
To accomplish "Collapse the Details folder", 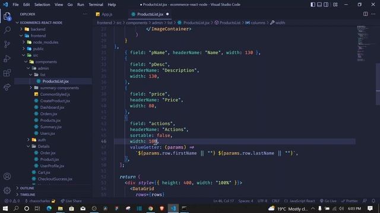I will pos(43,146).
